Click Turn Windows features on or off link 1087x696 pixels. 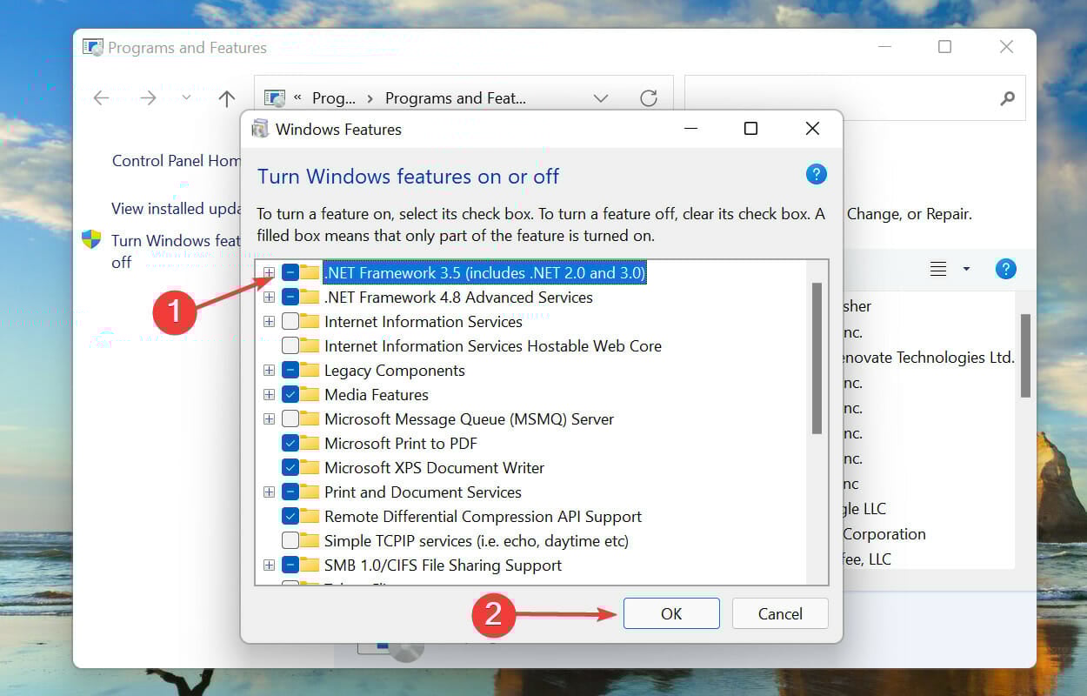tap(175, 251)
